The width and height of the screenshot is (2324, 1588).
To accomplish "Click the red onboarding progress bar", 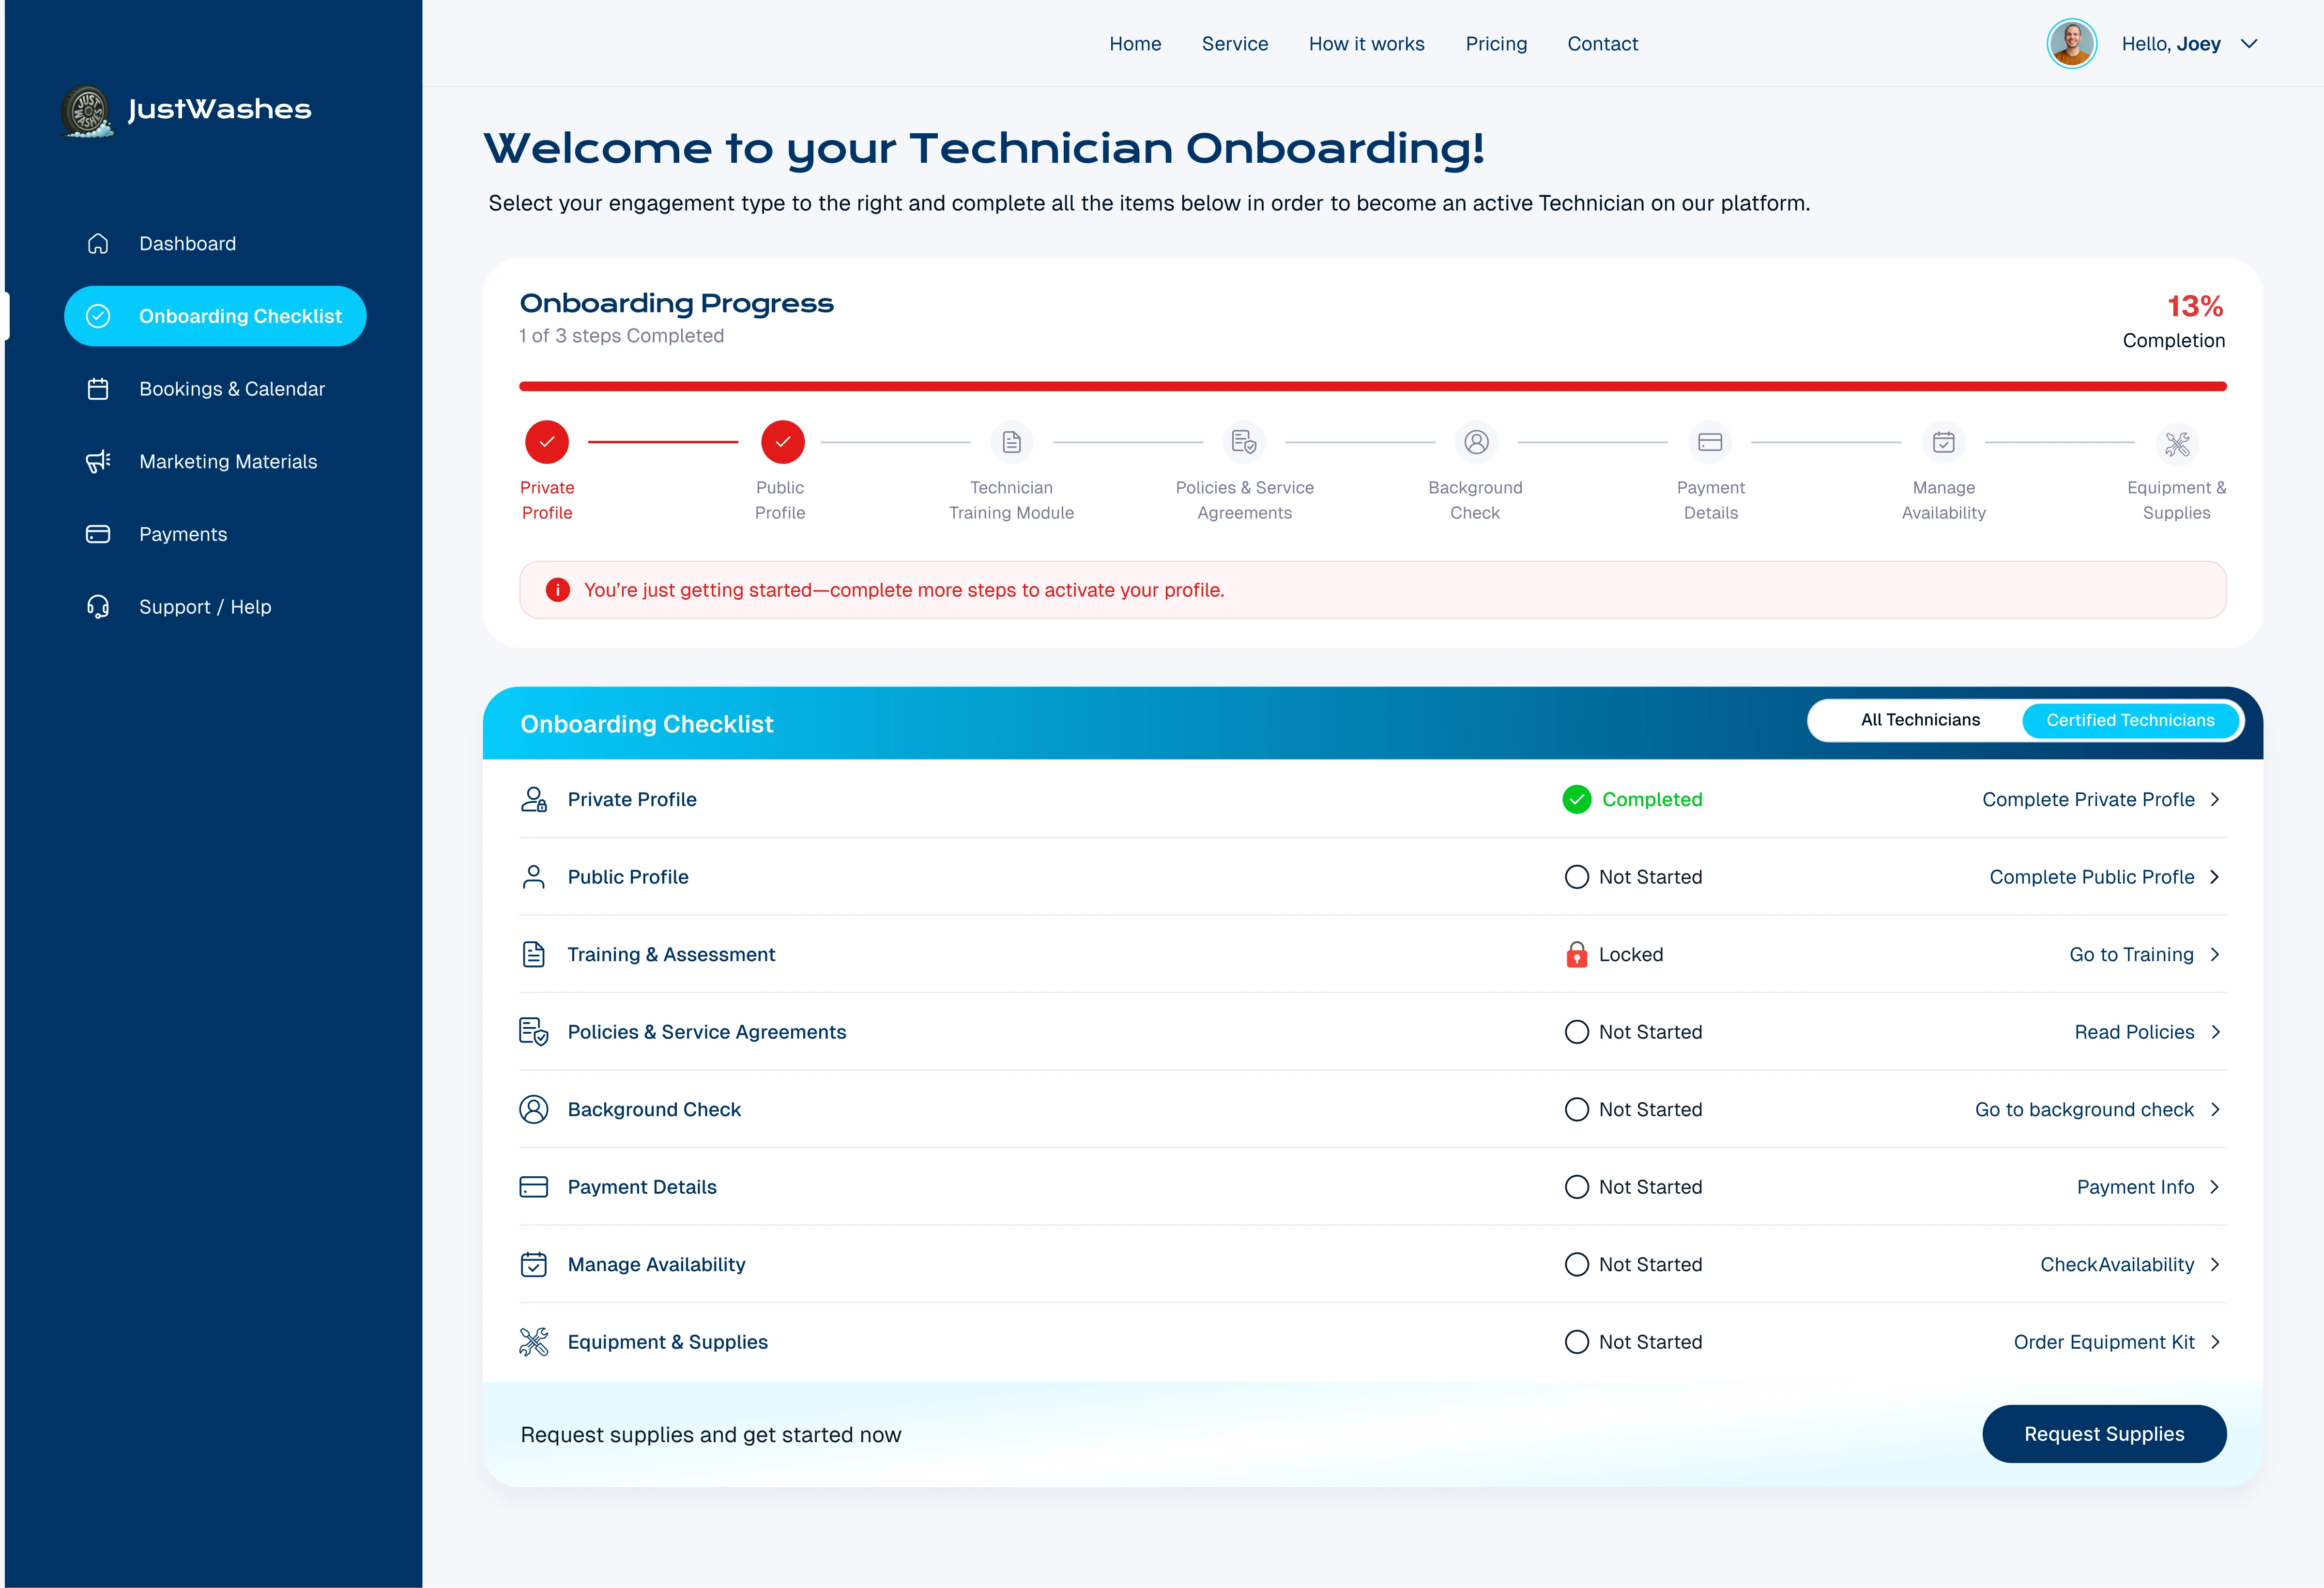I will [1372, 386].
